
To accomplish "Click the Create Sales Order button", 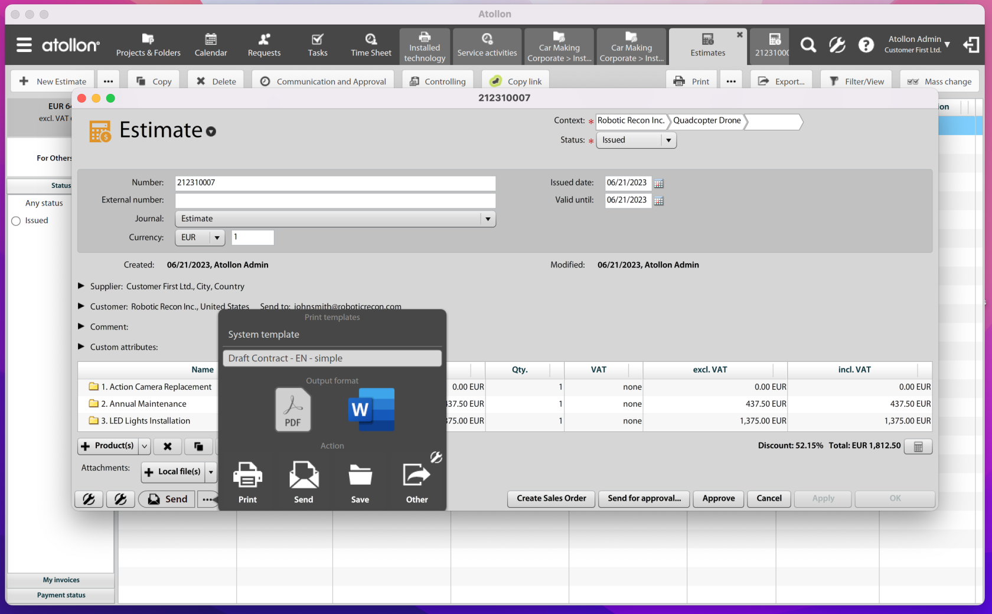I will (552, 499).
